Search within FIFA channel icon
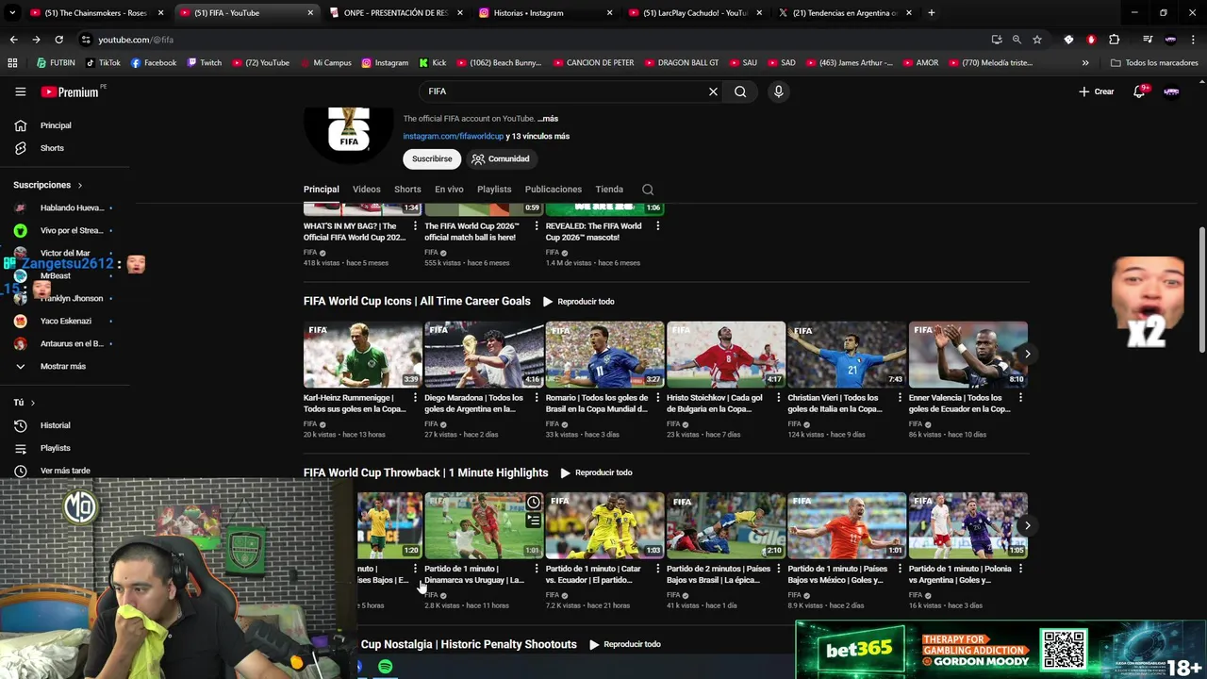 (648, 190)
